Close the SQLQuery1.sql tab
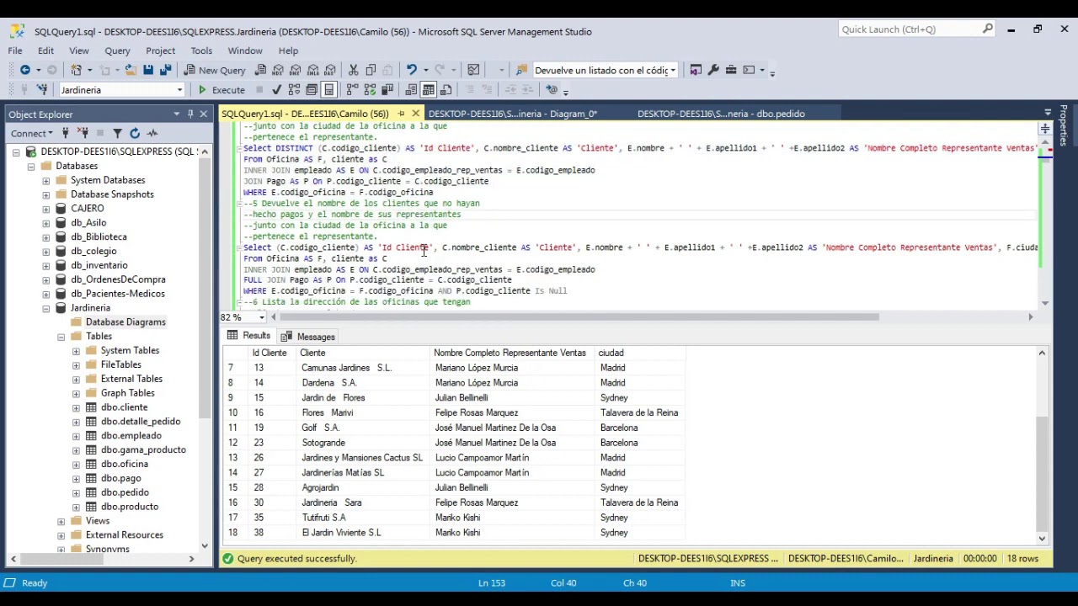The image size is (1078, 606). tap(415, 114)
